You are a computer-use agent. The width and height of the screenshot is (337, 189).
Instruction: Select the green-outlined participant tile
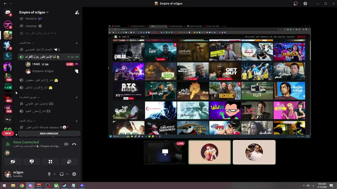click(x=210, y=152)
